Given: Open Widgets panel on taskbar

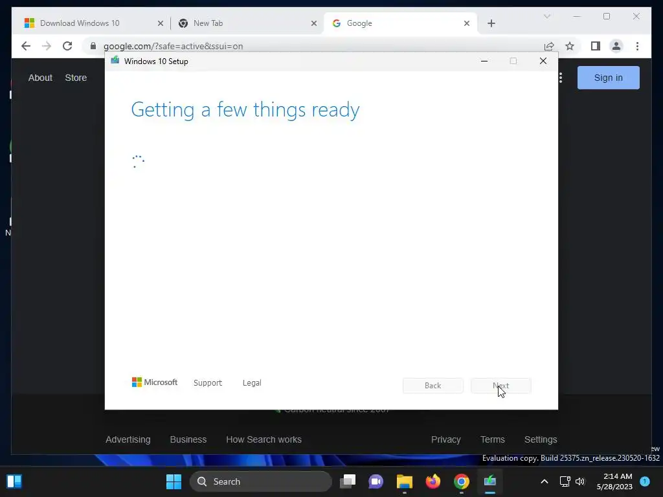Looking at the screenshot, I should tap(14, 481).
